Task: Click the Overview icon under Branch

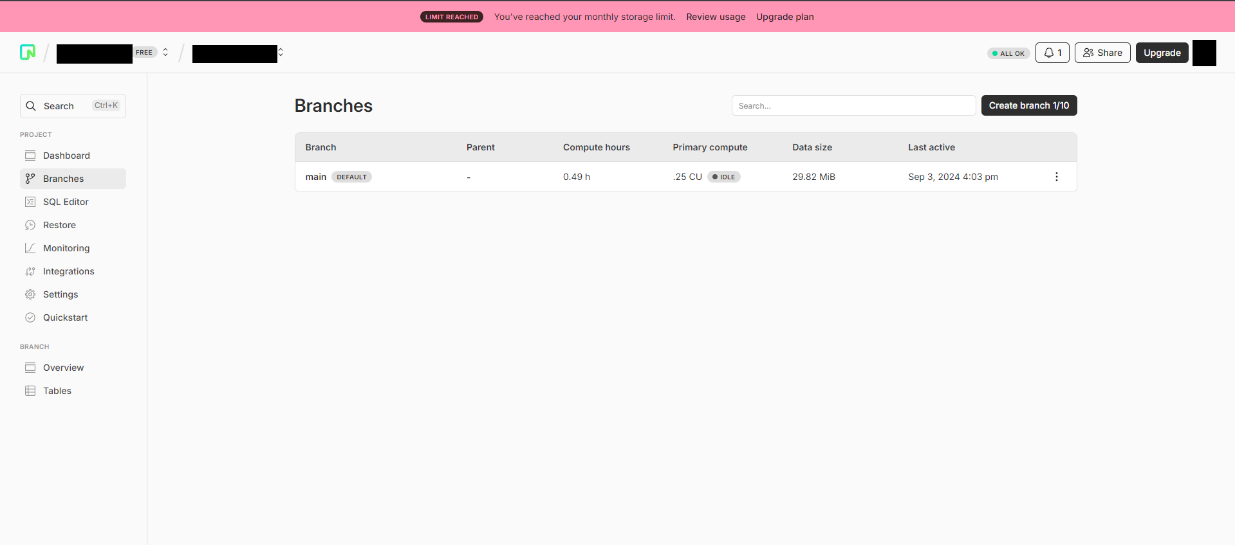Action: (x=30, y=368)
